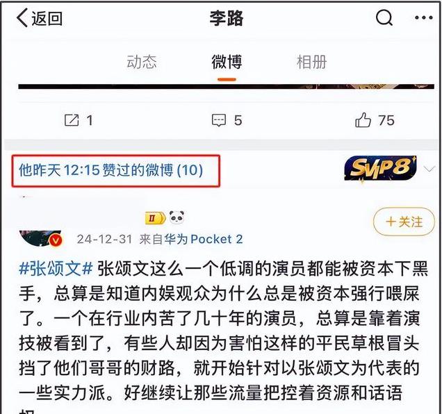This screenshot has width=442, height=414.
Task: Open the three-dot more options menu
Action: 424,18
